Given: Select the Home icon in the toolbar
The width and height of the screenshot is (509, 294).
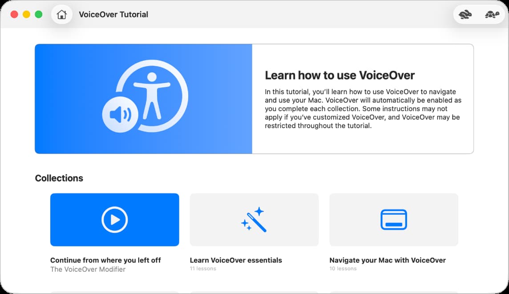Looking at the screenshot, I should [62, 14].
